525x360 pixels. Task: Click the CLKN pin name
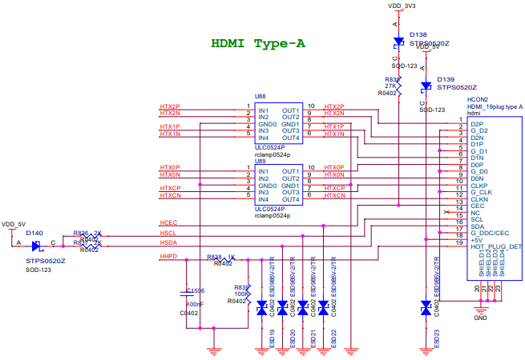pos(479,199)
